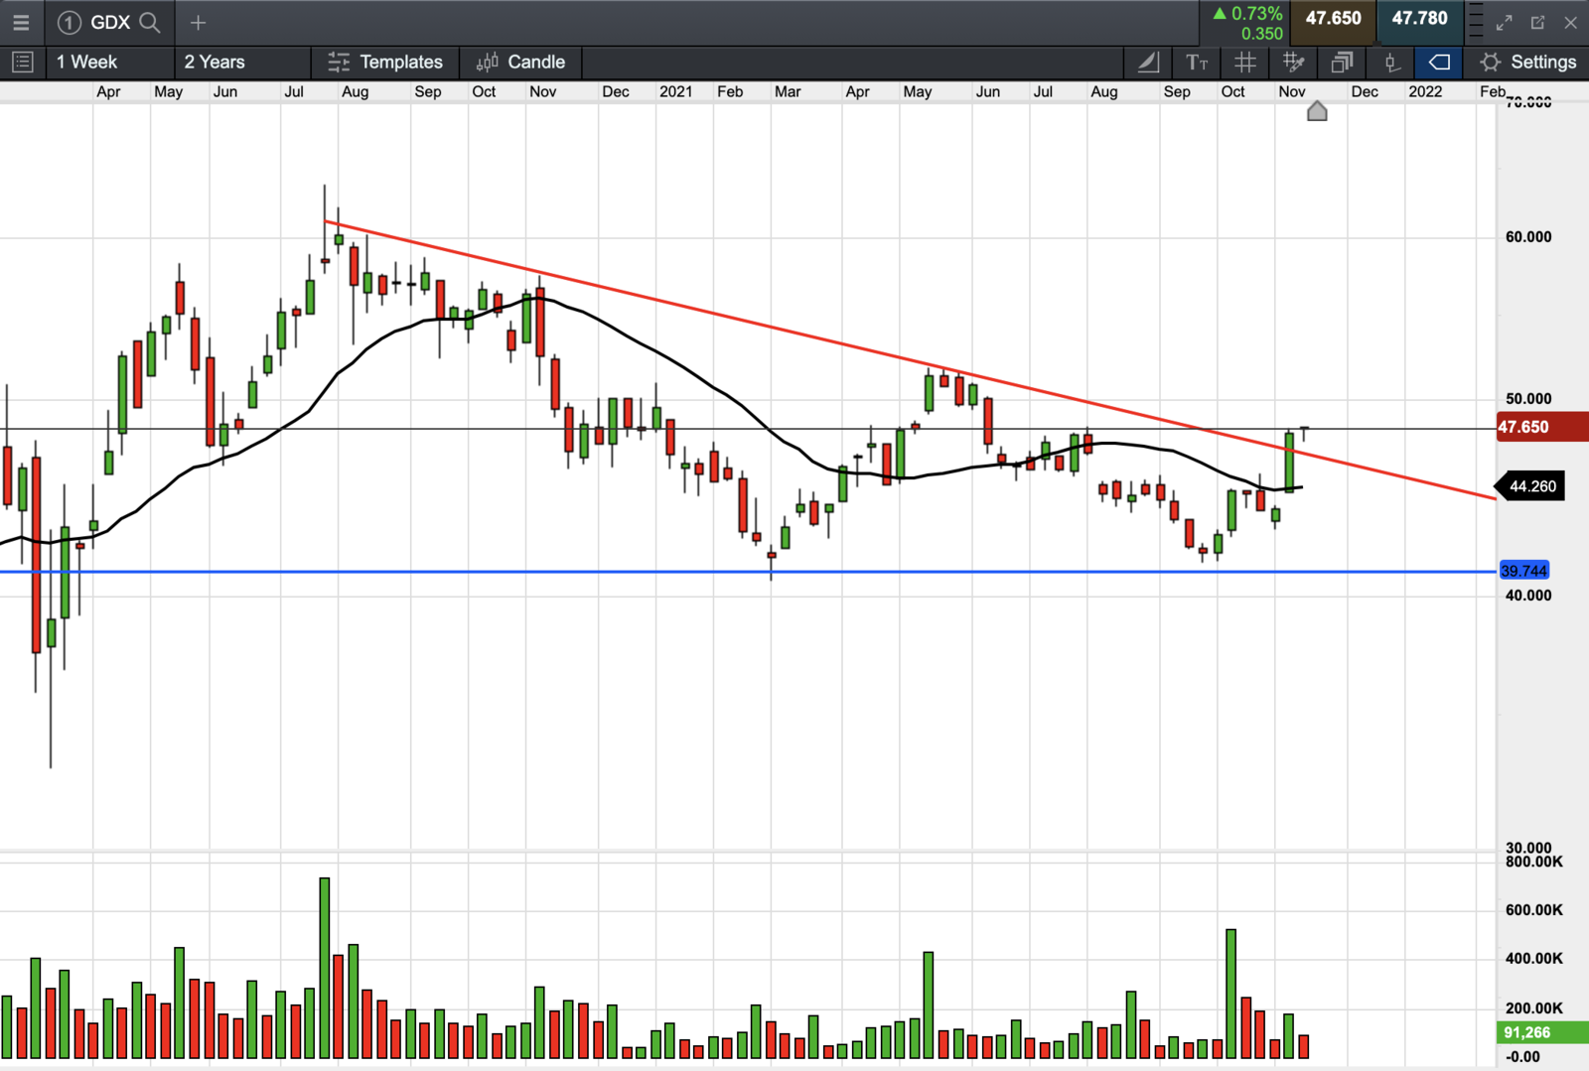This screenshot has width=1589, height=1071.
Task: Click the 2021 label on date axis
Action: tap(675, 91)
